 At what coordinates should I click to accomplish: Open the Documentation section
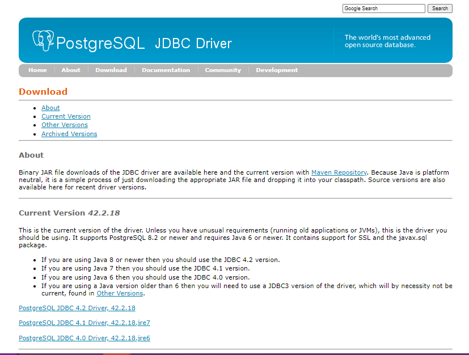point(166,70)
